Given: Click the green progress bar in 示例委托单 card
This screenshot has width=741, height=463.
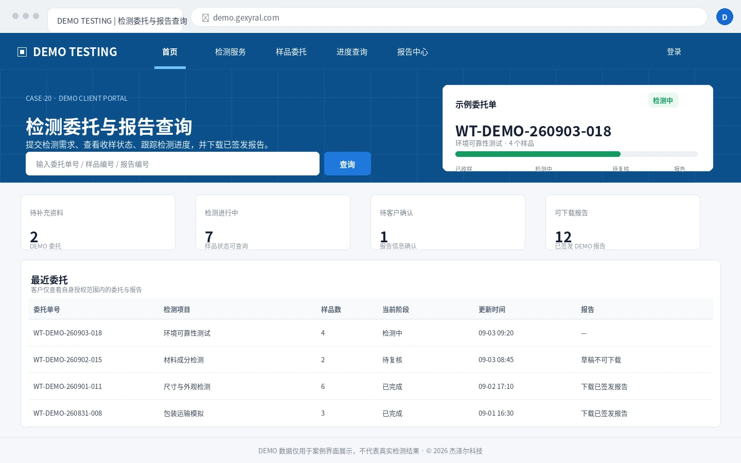Looking at the screenshot, I should (x=538, y=154).
